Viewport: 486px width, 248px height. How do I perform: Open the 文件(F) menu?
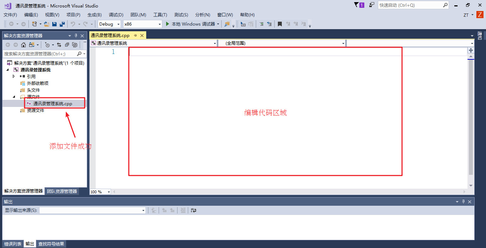coord(10,15)
